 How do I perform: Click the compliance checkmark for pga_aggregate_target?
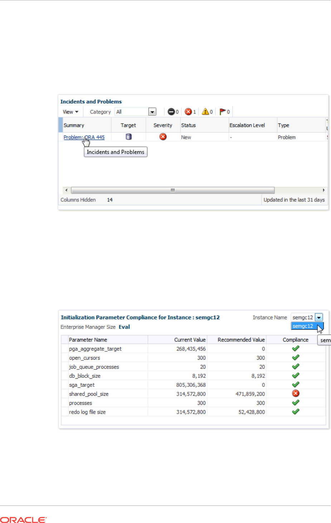pos(296,349)
